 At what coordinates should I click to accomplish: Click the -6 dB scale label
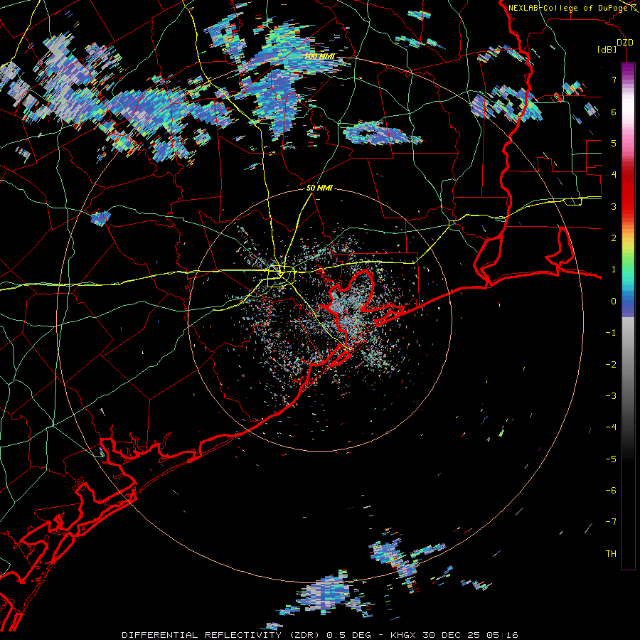click(611, 491)
